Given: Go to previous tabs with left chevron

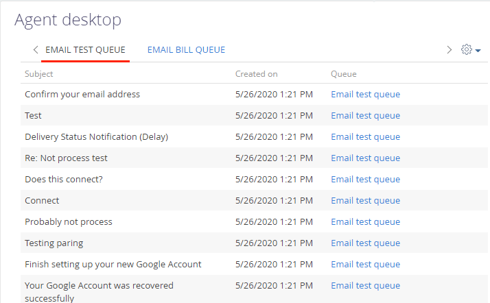Looking at the screenshot, I should tap(36, 49).
